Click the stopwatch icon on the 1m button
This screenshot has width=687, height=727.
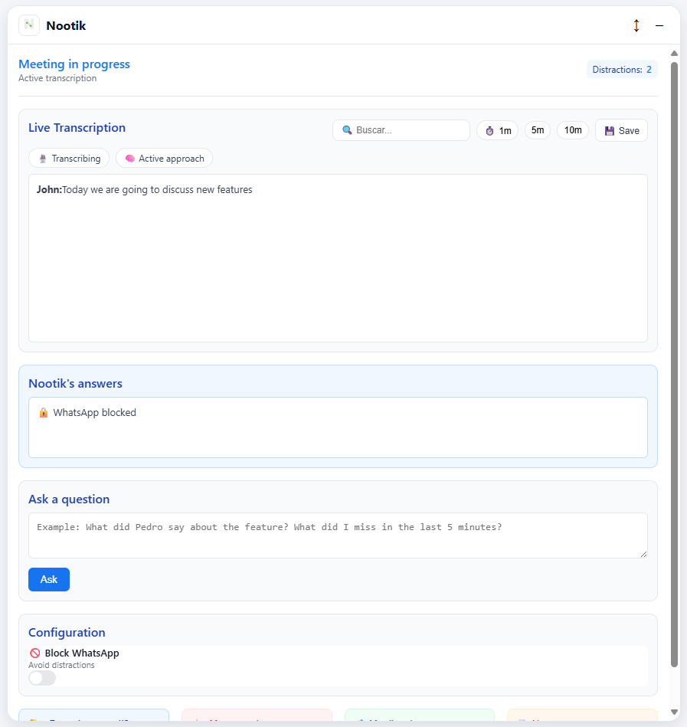pyautogui.click(x=489, y=130)
